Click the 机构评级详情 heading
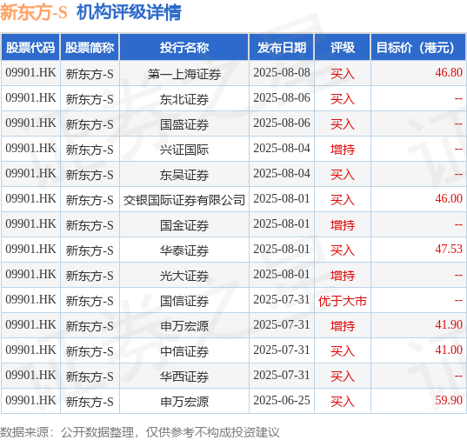The image size is (467, 440). click(x=129, y=12)
